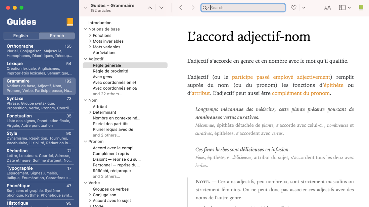Viewport: 369px width, 207px height.
Task: Navigate back with the left arrow
Action: (x=181, y=8)
